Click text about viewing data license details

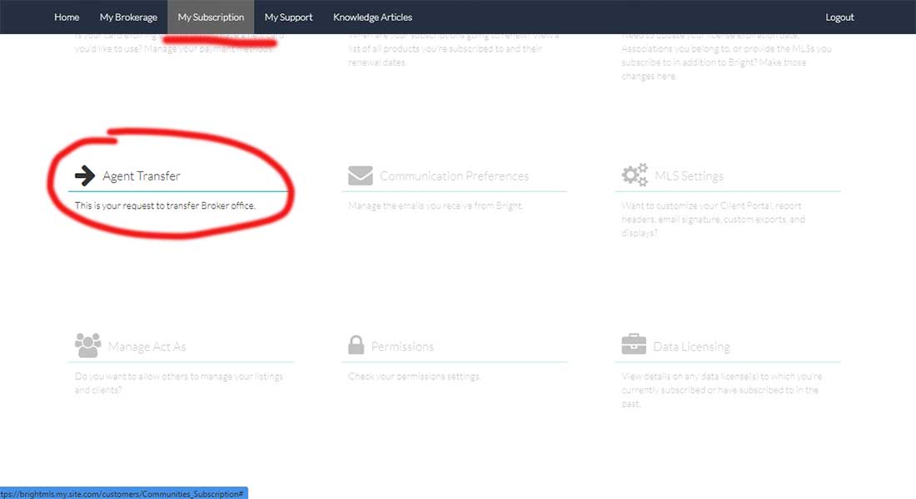(x=721, y=390)
